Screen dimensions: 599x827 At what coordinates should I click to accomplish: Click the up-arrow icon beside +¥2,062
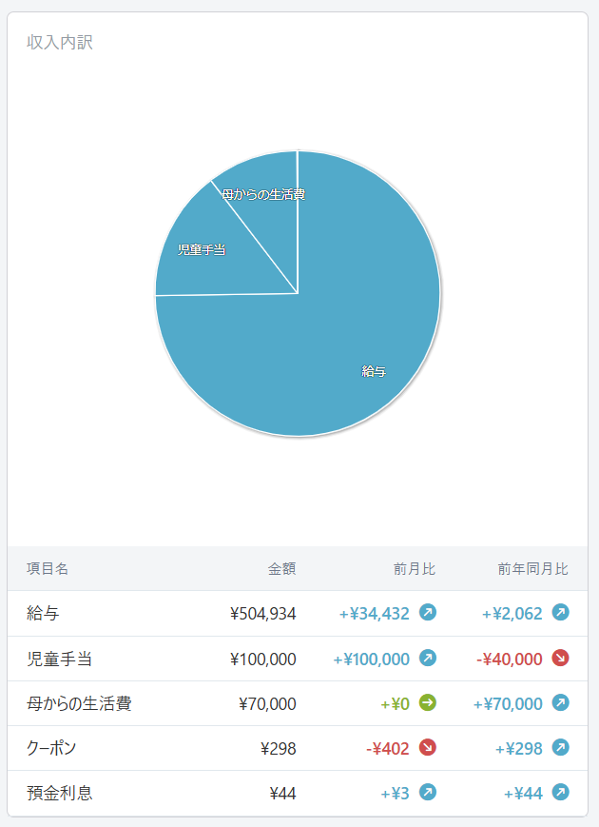click(561, 613)
